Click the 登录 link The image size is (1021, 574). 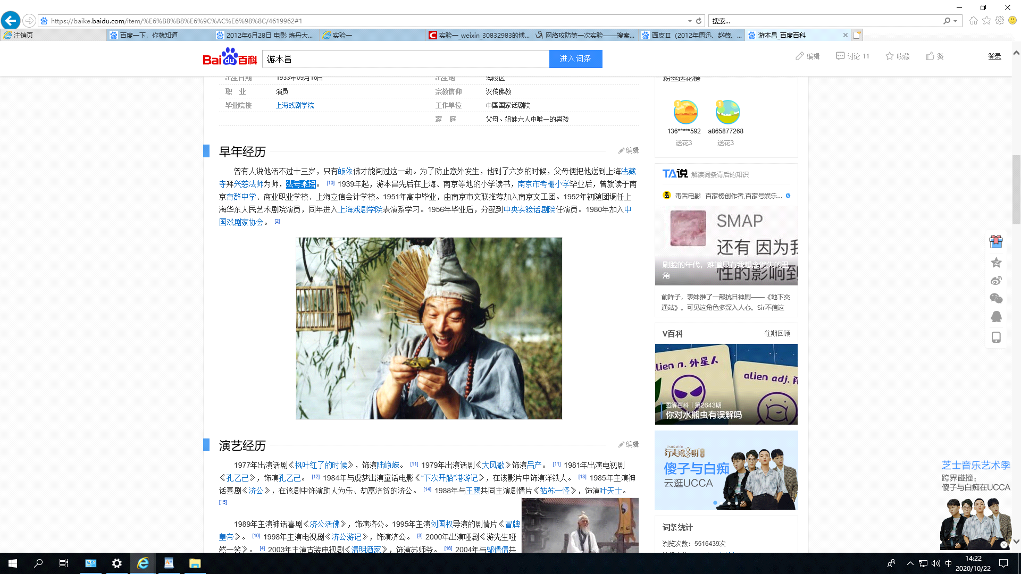pyautogui.click(x=994, y=56)
